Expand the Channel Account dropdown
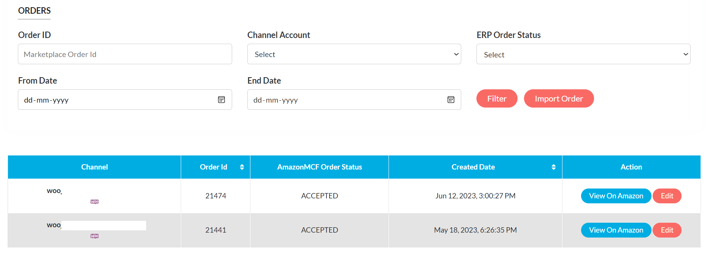Viewport: 712px width, 263px height. (x=354, y=54)
